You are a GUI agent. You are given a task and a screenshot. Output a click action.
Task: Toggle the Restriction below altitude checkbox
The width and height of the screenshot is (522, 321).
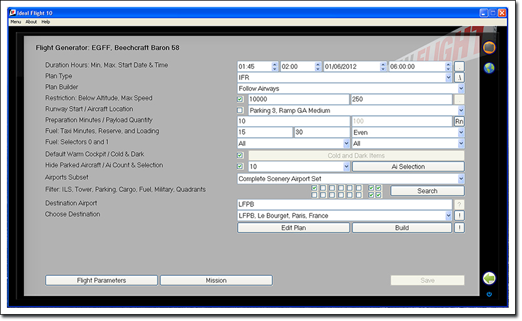[240, 99]
